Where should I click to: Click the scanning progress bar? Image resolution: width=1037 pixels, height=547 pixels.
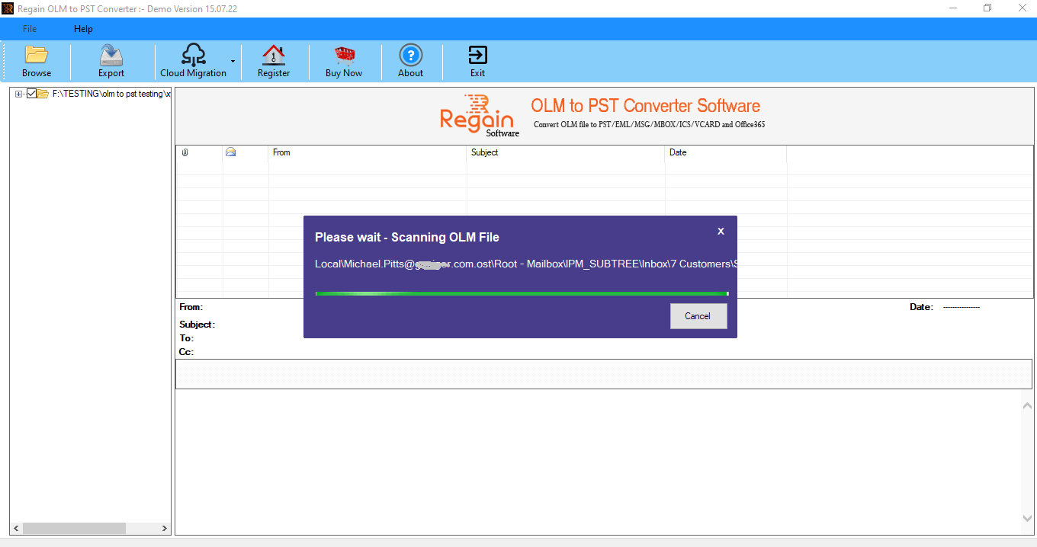point(521,293)
